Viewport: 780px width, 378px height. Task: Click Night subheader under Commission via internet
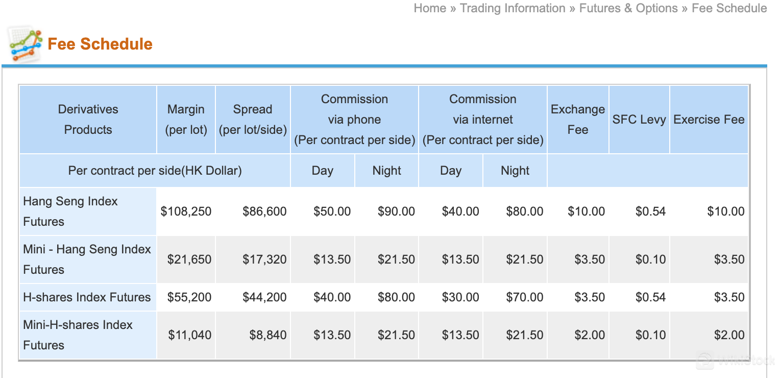point(515,171)
